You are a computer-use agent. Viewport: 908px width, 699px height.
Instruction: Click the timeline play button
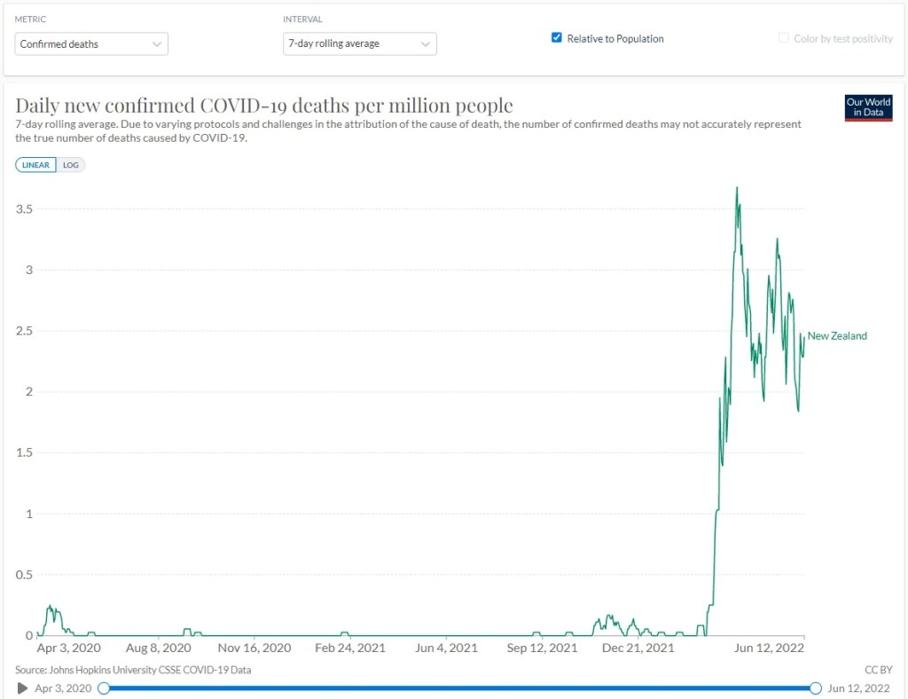click(22, 688)
